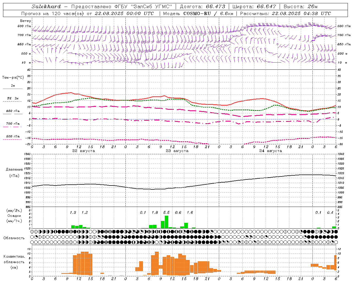Viewport: 352px width, 281px height.
Task: Click the 1.6 precipitation total
Action: 190,212
